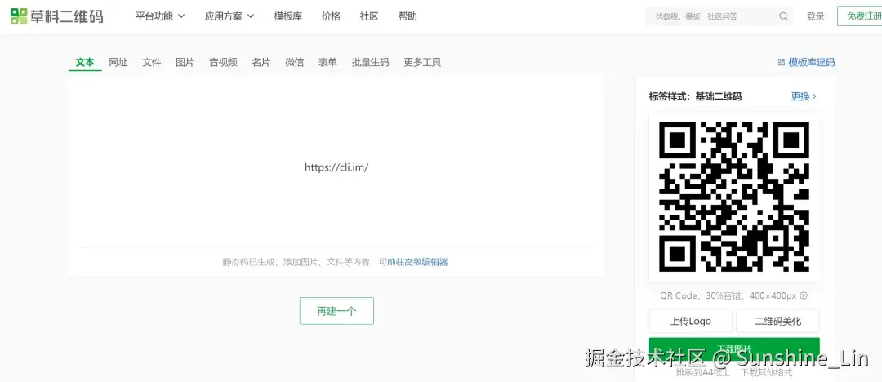Open the 更多工具 tab
Image resolution: width=882 pixels, height=382 pixels.
pyautogui.click(x=422, y=63)
